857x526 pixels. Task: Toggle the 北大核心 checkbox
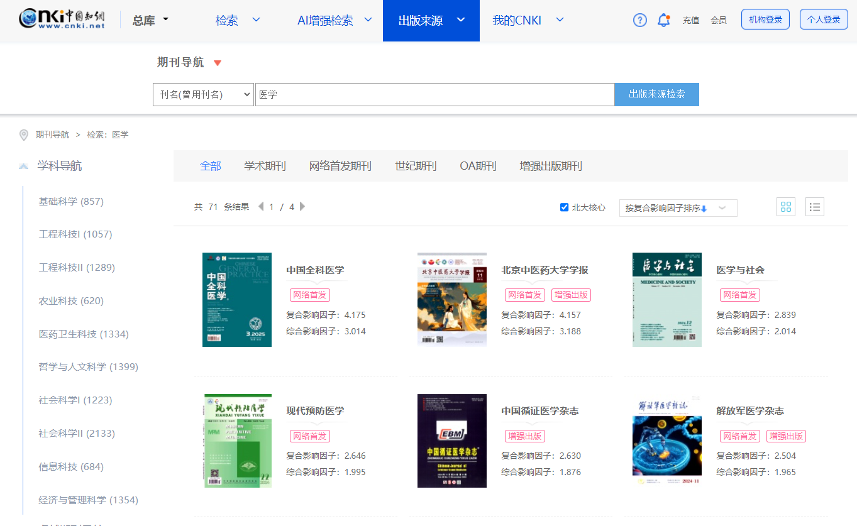[x=564, y=207]
